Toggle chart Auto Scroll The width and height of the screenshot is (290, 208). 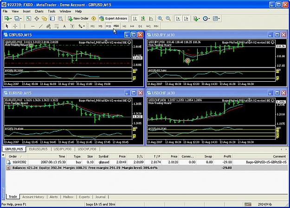(178, 19)
